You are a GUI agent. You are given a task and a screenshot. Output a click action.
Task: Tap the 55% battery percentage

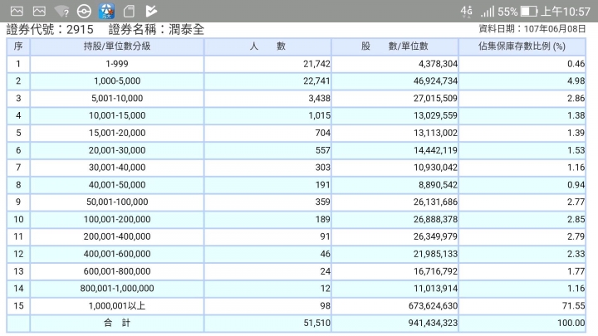click(507, 12)
